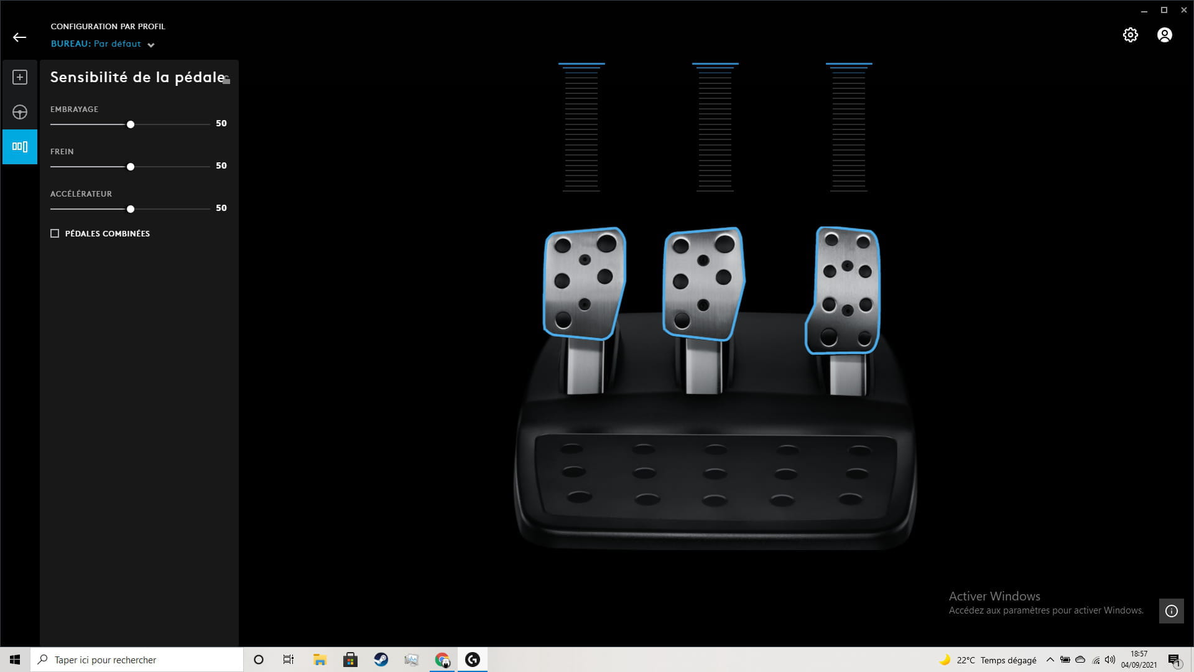Click the middle brake pedal image
The image size is (1194, 672).
pyautogui.click(x=703, y=283)
